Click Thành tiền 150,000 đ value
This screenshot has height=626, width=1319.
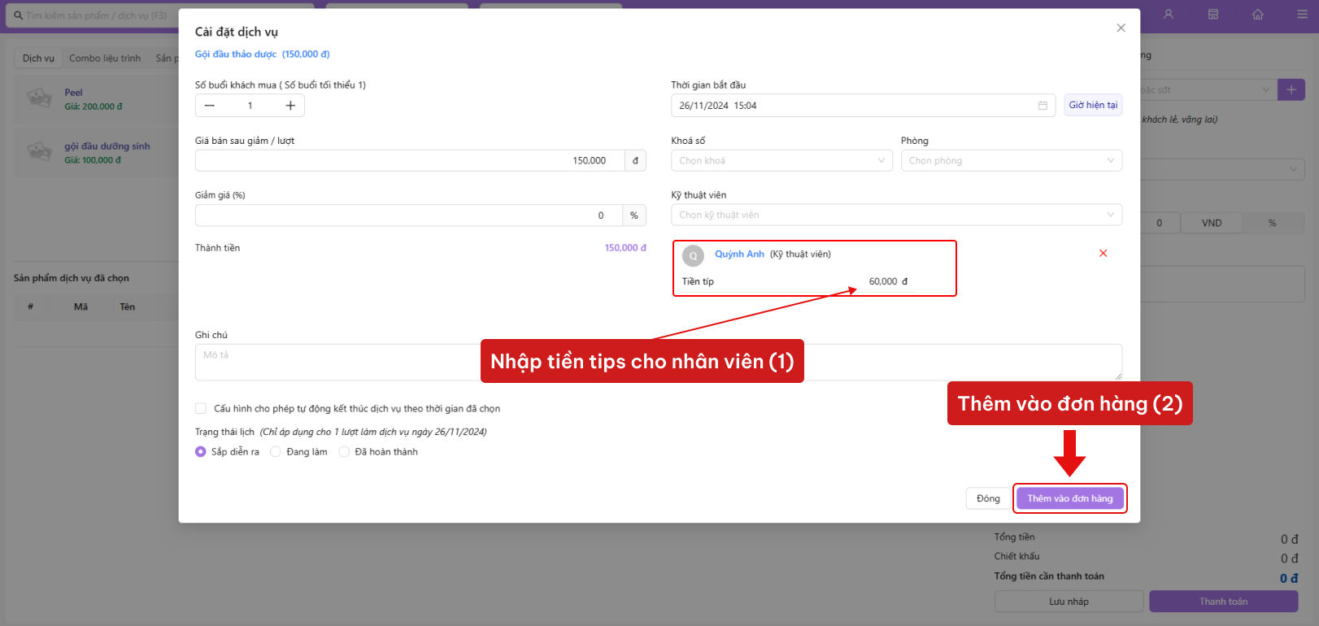[625, 248]
